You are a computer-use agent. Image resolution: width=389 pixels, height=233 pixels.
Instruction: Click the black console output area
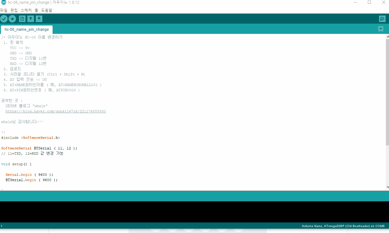(x=194, y=212)
